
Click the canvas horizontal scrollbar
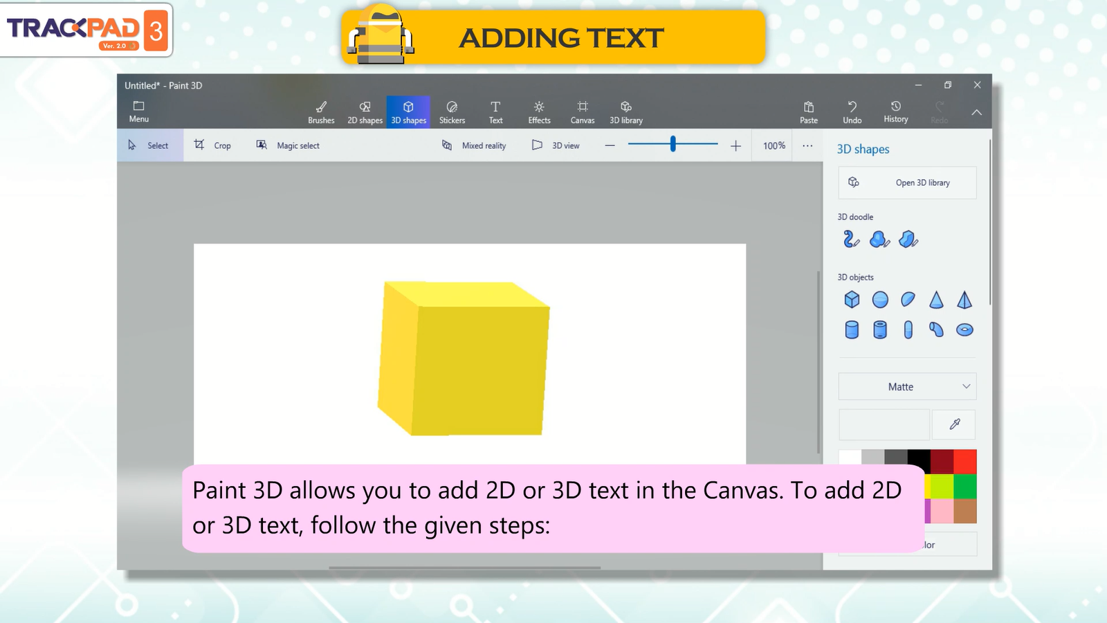(x=464, y=568)
